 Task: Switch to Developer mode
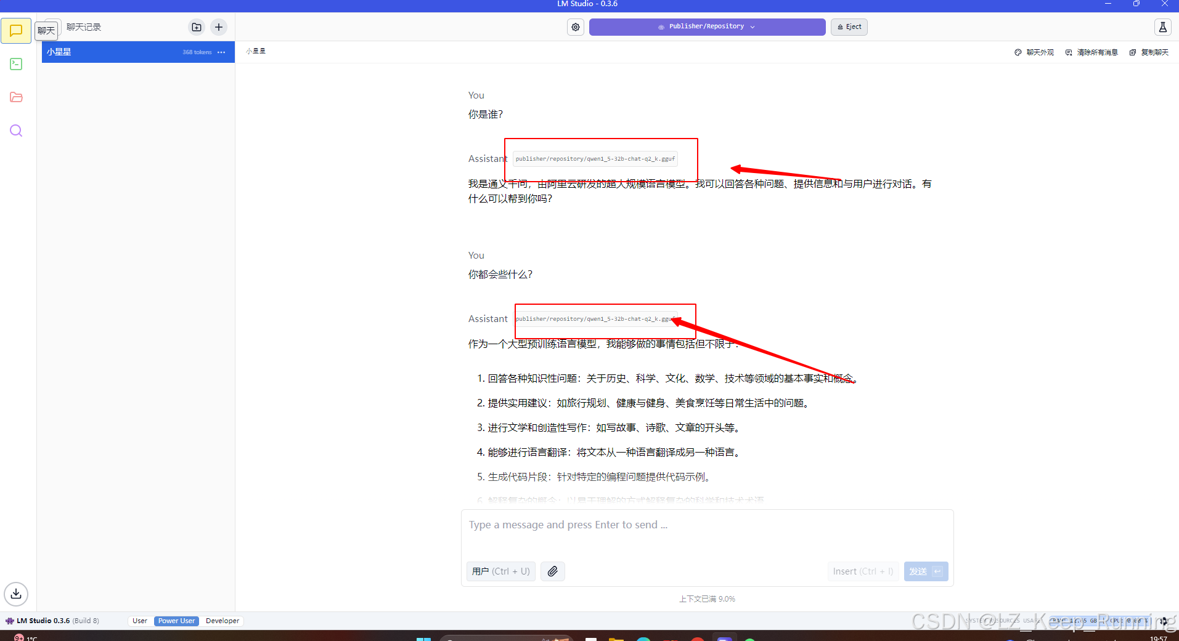(222, 621)
